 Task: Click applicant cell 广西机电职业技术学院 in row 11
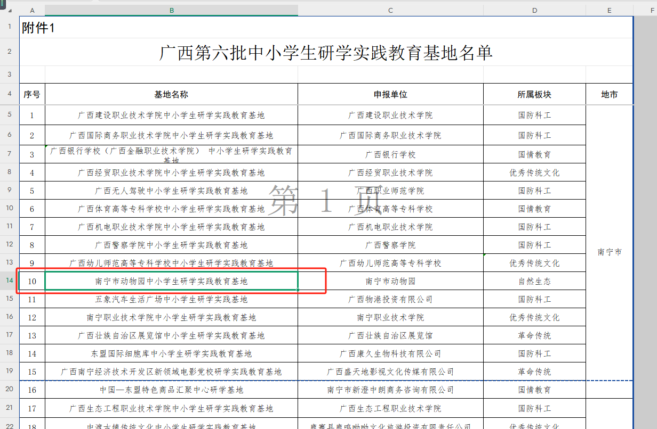390,227
